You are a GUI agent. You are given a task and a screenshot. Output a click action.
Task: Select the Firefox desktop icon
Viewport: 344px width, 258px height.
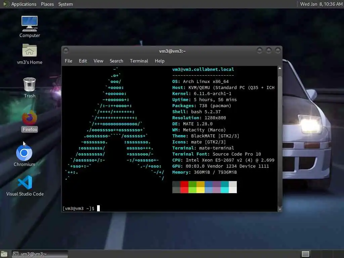point(30,121)
